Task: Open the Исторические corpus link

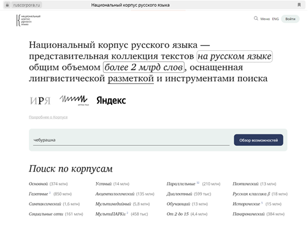Action: tap(246, 204)
